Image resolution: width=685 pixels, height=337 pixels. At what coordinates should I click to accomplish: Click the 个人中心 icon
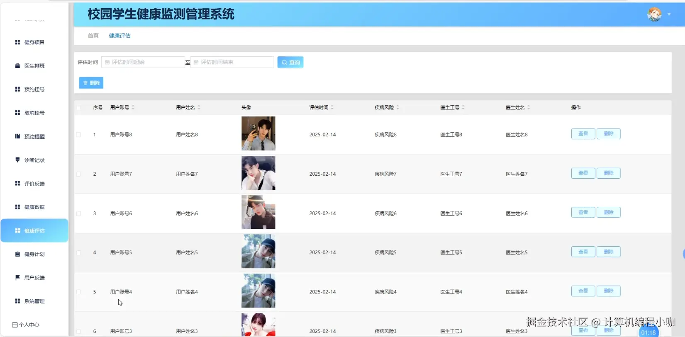pos(15,325)
